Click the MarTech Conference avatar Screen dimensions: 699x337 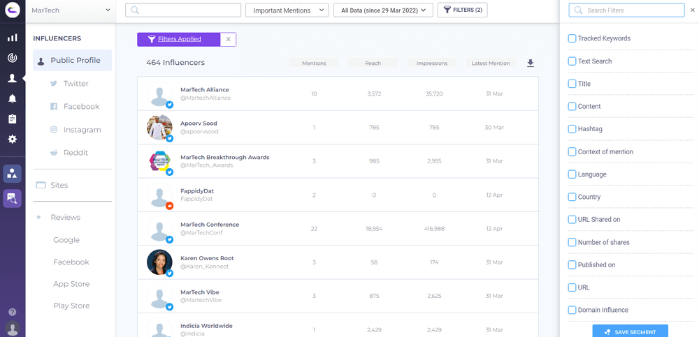(159, 229)
